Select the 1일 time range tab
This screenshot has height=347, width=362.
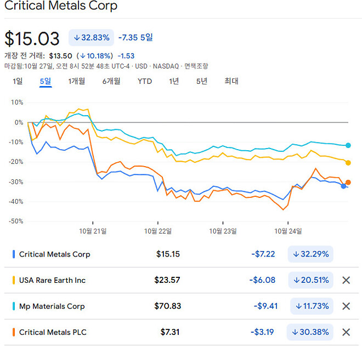tap(18, 81)
